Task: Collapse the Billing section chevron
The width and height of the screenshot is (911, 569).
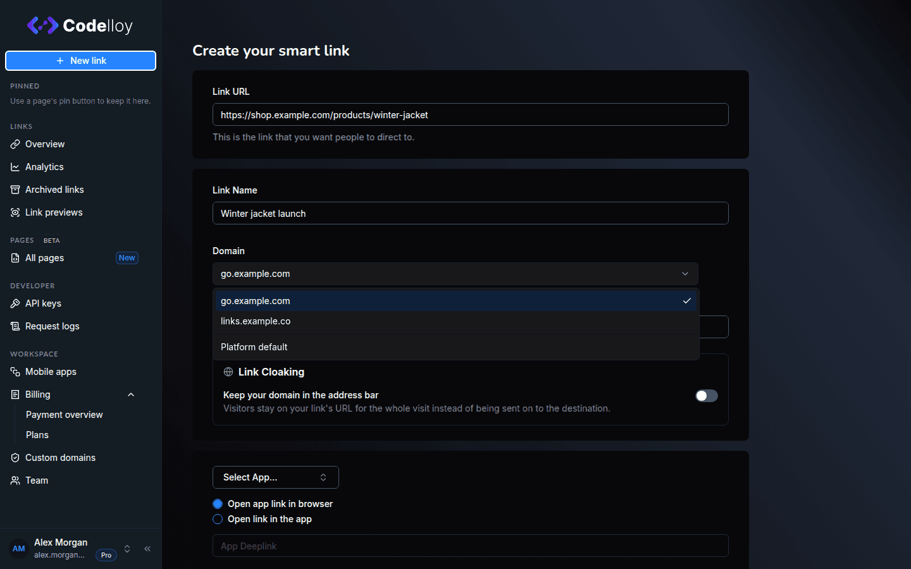Action: pyautogui.click(x=131, y=395)
